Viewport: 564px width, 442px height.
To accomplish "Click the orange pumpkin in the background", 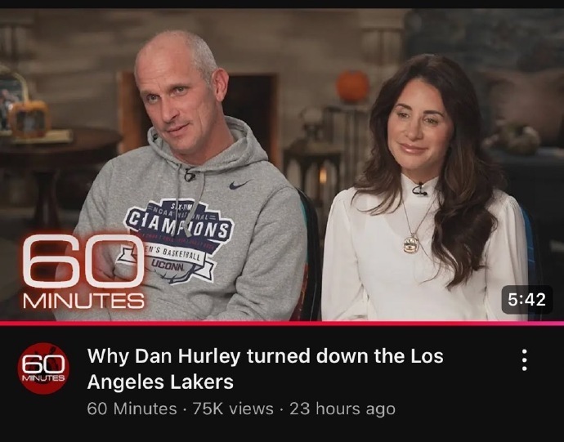I will 352,86.
